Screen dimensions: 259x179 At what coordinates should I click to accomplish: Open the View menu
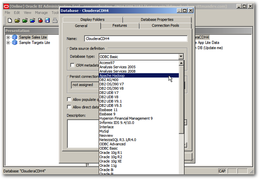(x=28, y=13)
